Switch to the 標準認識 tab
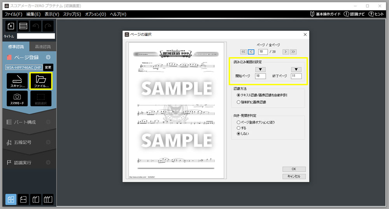 16,47
